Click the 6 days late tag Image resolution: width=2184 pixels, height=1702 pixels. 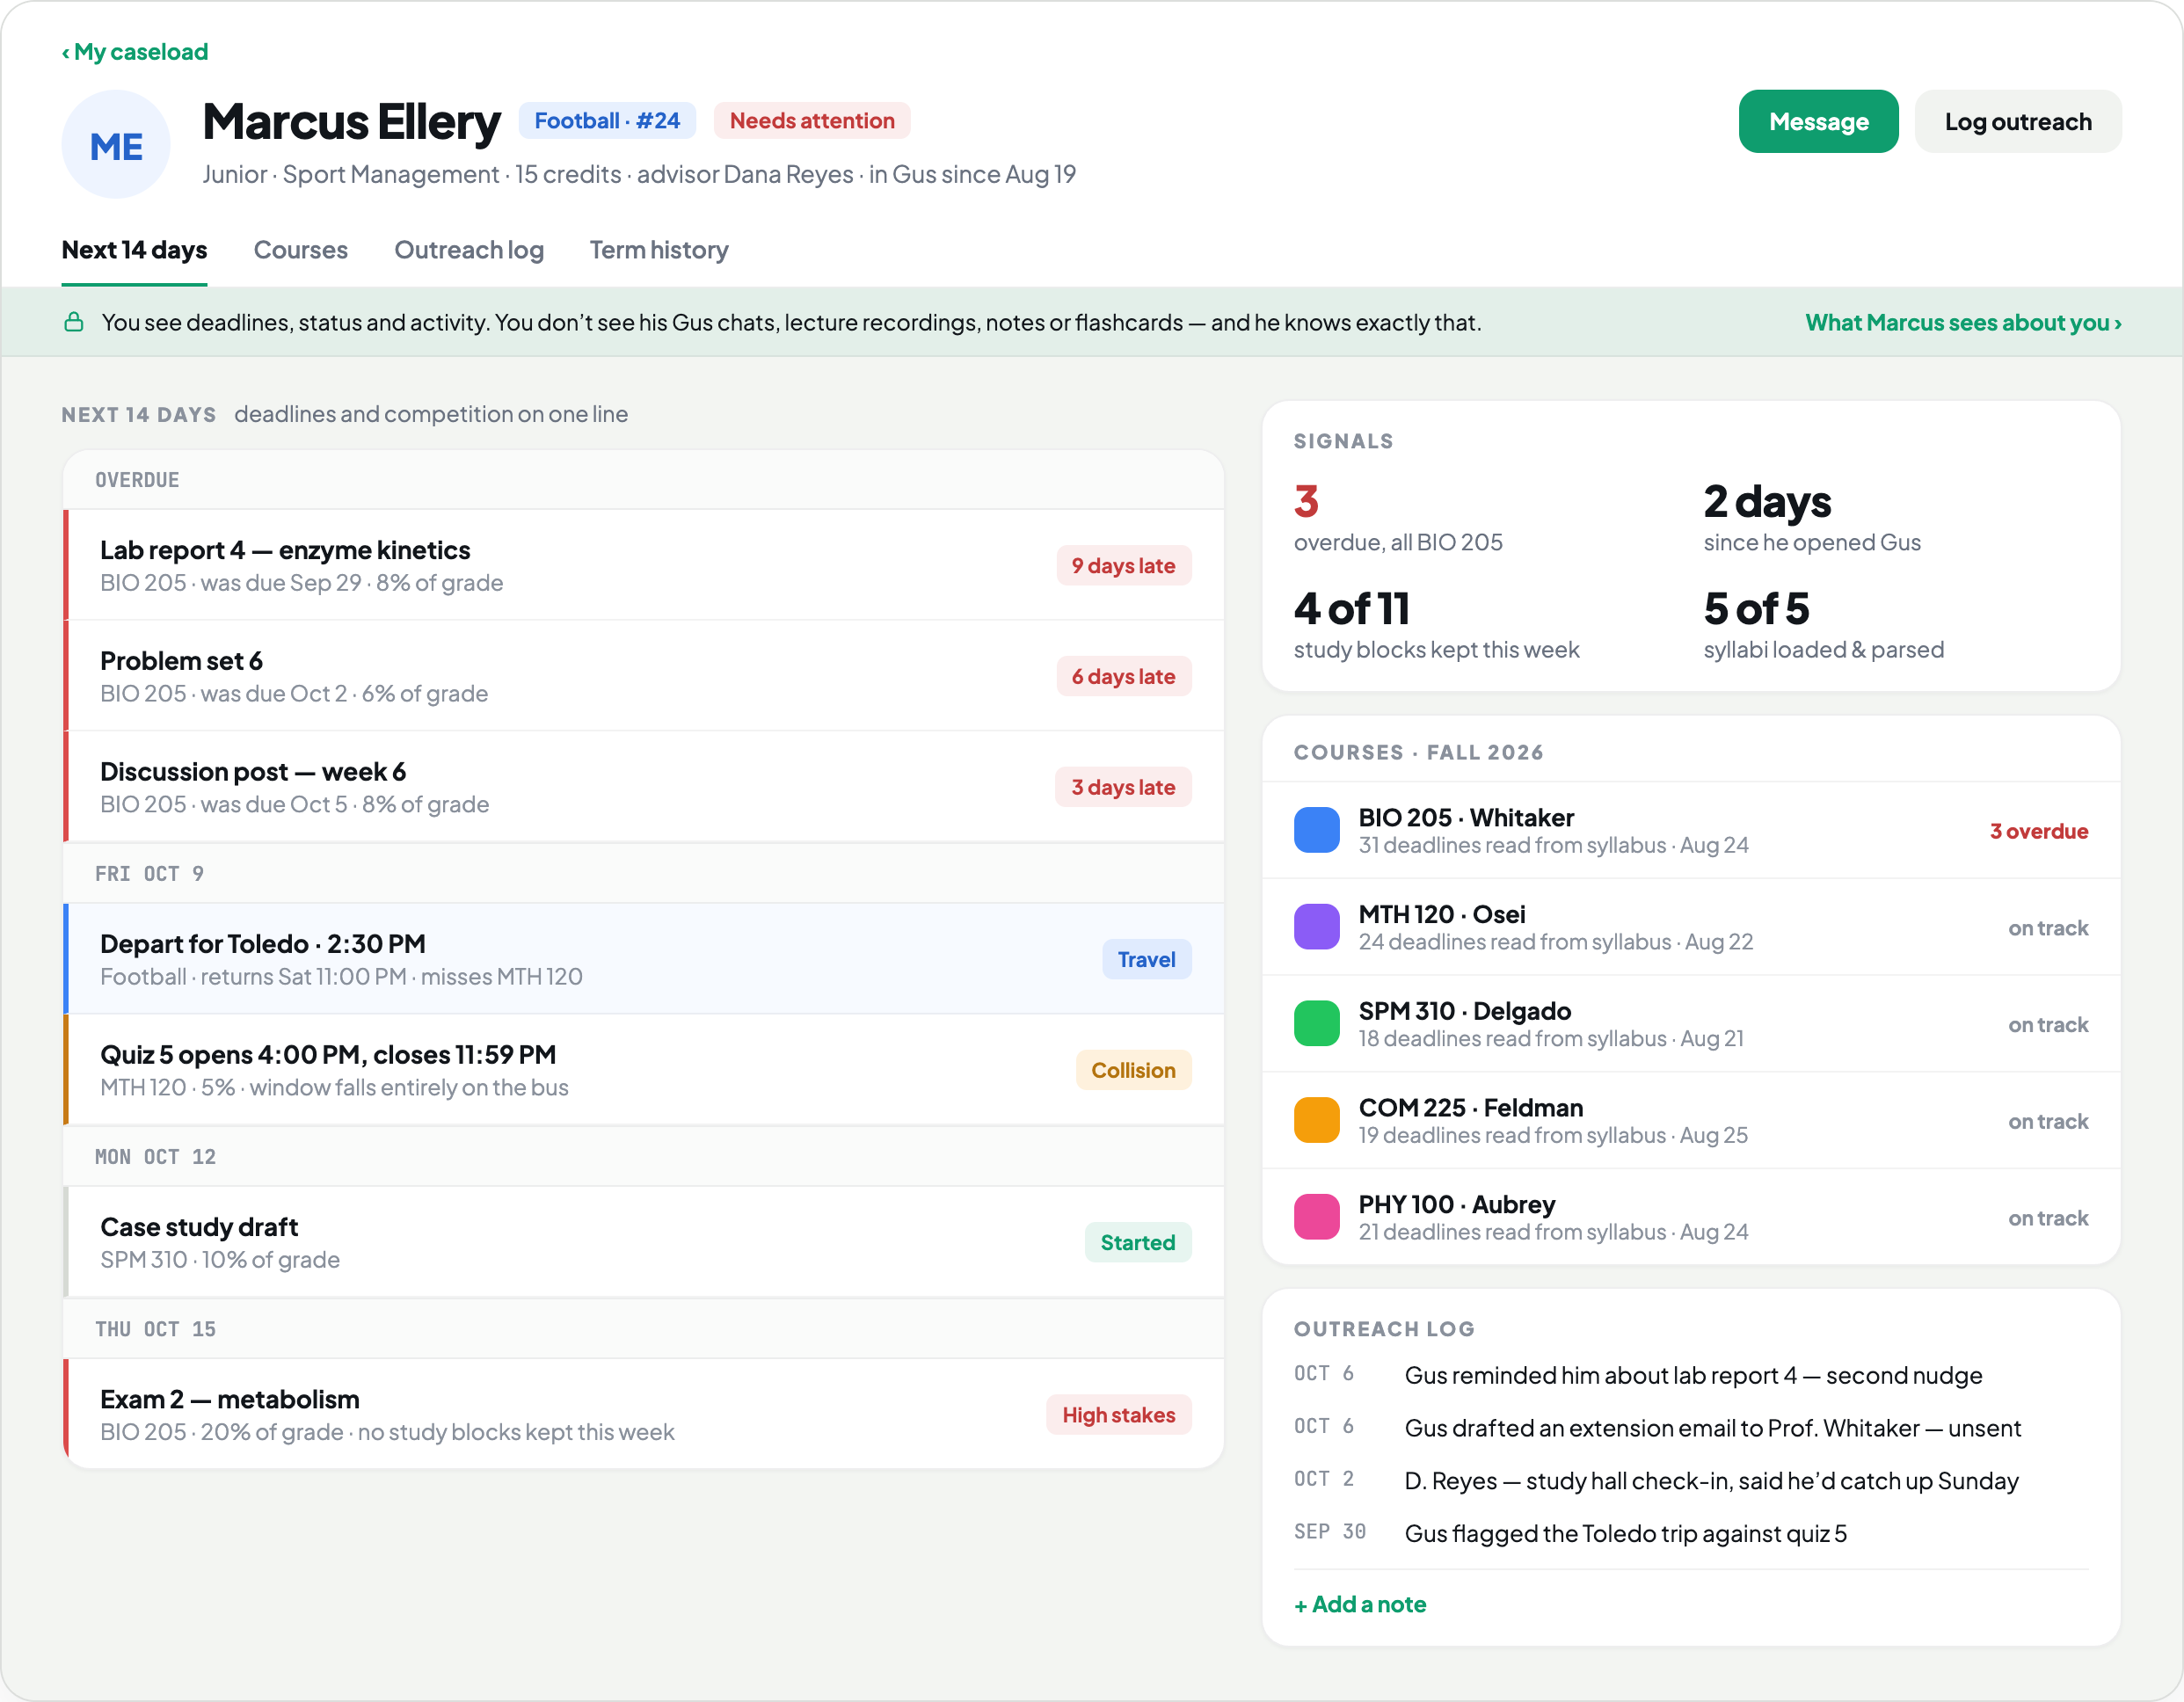coord(1123,677)
